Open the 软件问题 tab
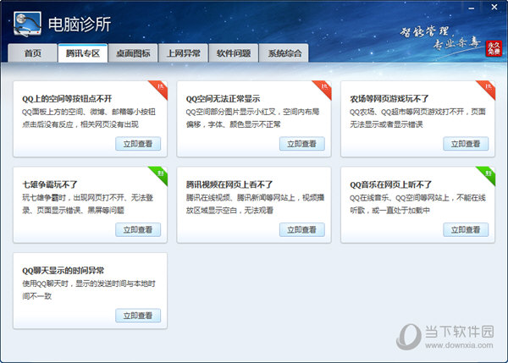This screenshot has height=363, width=508. point(234,53)
